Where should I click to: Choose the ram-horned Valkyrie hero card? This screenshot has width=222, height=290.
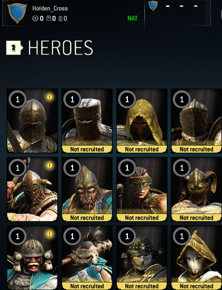[196, 189]
